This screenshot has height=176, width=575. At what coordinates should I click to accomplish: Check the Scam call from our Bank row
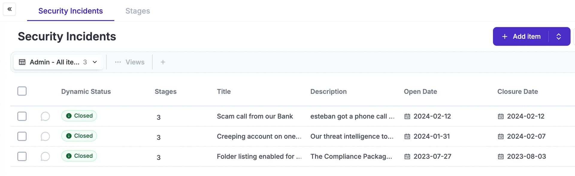[x=22, y=116]
